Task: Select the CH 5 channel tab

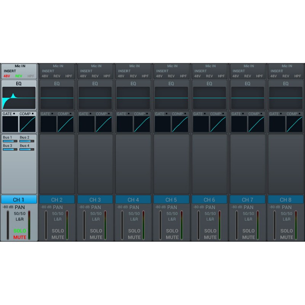Action: [171, 199]
